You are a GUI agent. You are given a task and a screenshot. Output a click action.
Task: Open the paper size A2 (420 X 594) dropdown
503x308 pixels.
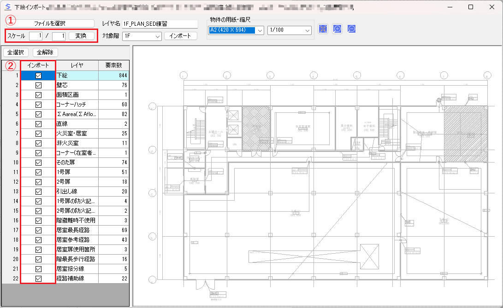pos(236,30)
